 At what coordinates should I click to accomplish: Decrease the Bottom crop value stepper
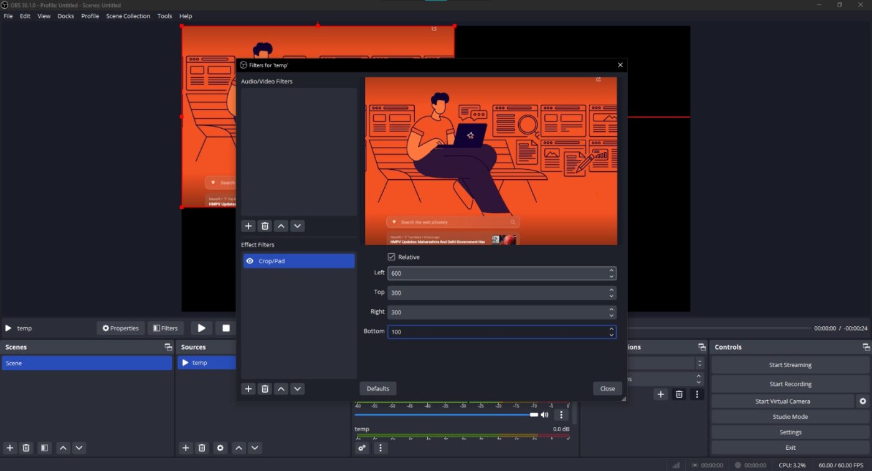click(612, 335)
